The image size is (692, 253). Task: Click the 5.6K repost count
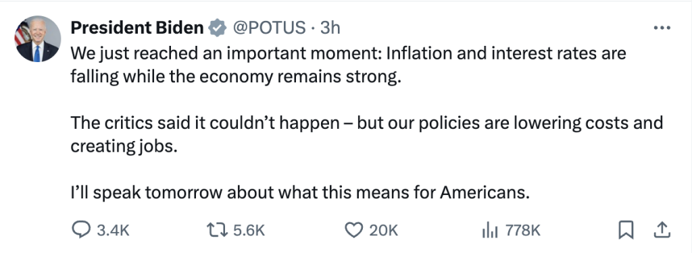(249, 231)
